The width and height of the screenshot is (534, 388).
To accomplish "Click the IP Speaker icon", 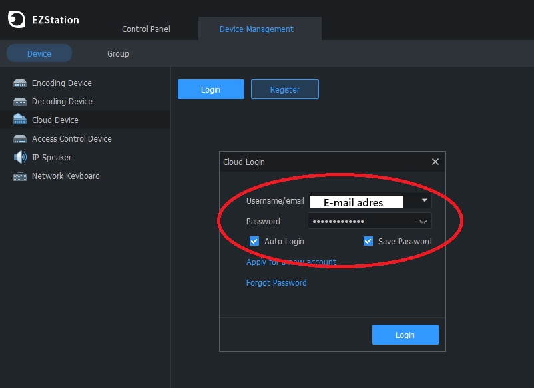I will (x=20, y=158).
